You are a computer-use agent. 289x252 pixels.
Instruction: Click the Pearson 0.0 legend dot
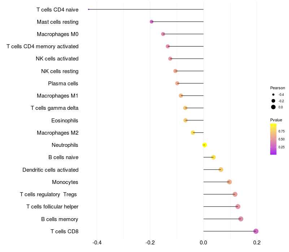[x=273, y=107]
